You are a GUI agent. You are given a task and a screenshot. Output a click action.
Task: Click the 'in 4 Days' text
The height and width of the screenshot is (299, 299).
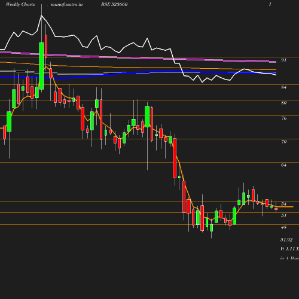289,258
